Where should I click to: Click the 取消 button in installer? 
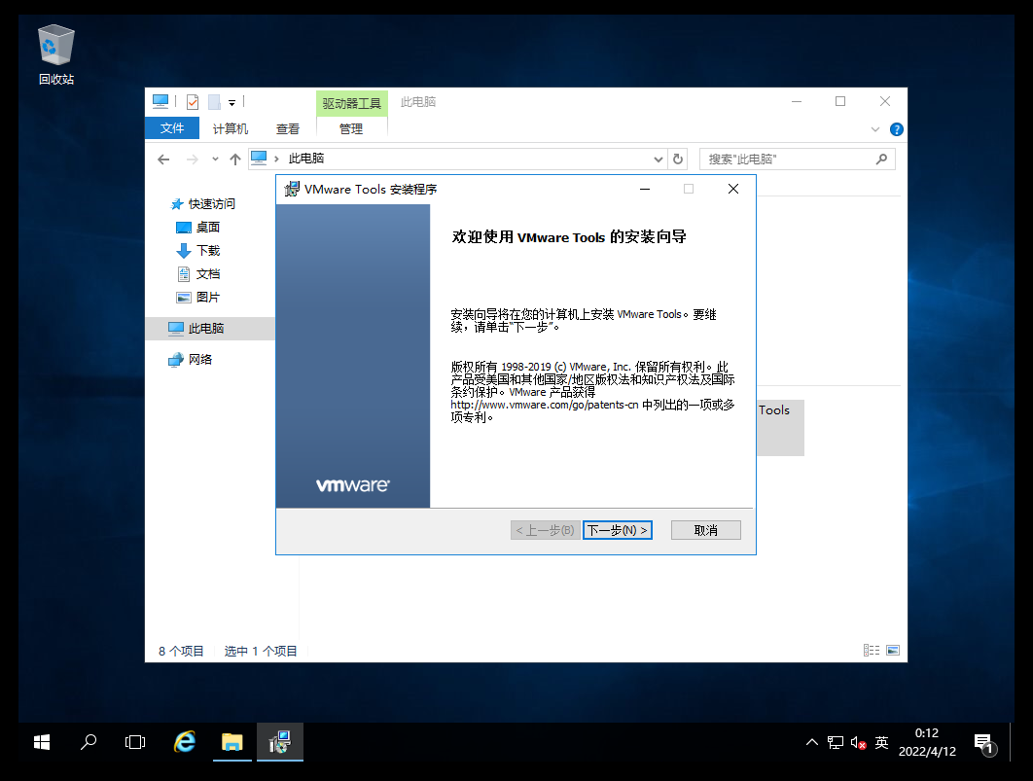705,530
